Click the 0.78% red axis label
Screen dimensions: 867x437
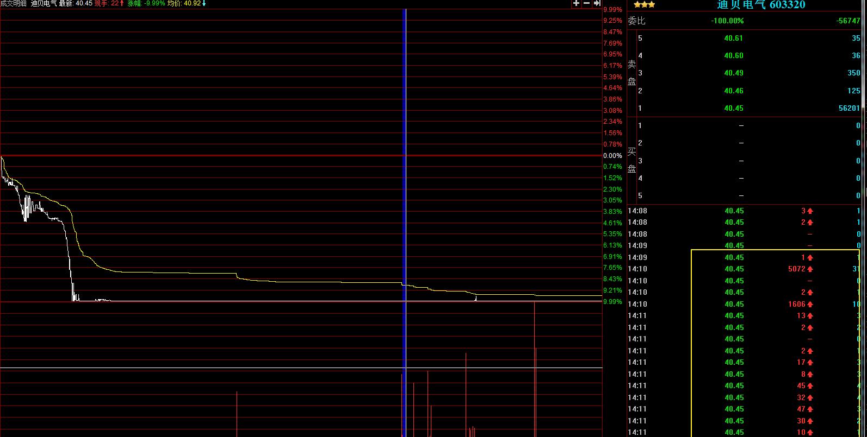click(x=613, y=144)
